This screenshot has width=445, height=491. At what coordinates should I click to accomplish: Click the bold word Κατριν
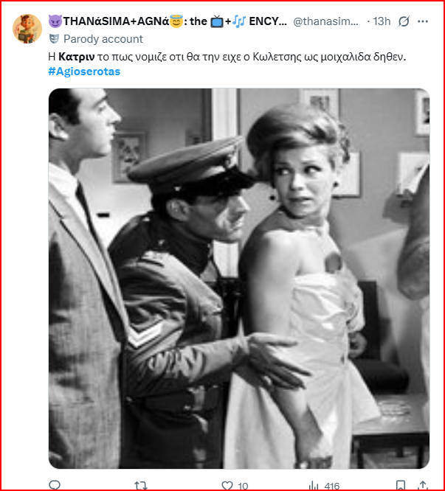click(77, 57)
